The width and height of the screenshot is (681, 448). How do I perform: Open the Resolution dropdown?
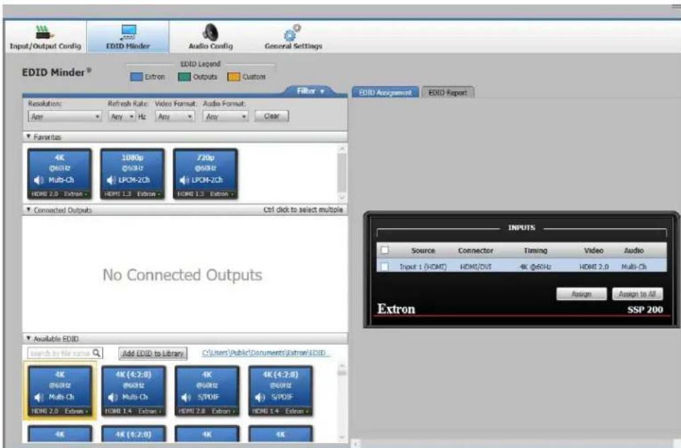64,116
